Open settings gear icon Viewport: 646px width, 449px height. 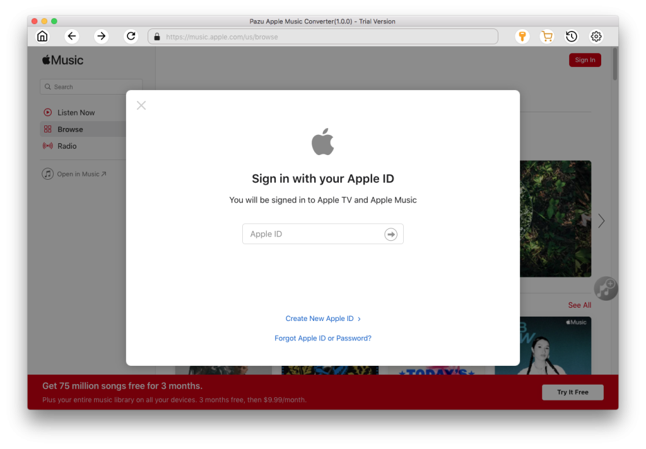(596, 36)
